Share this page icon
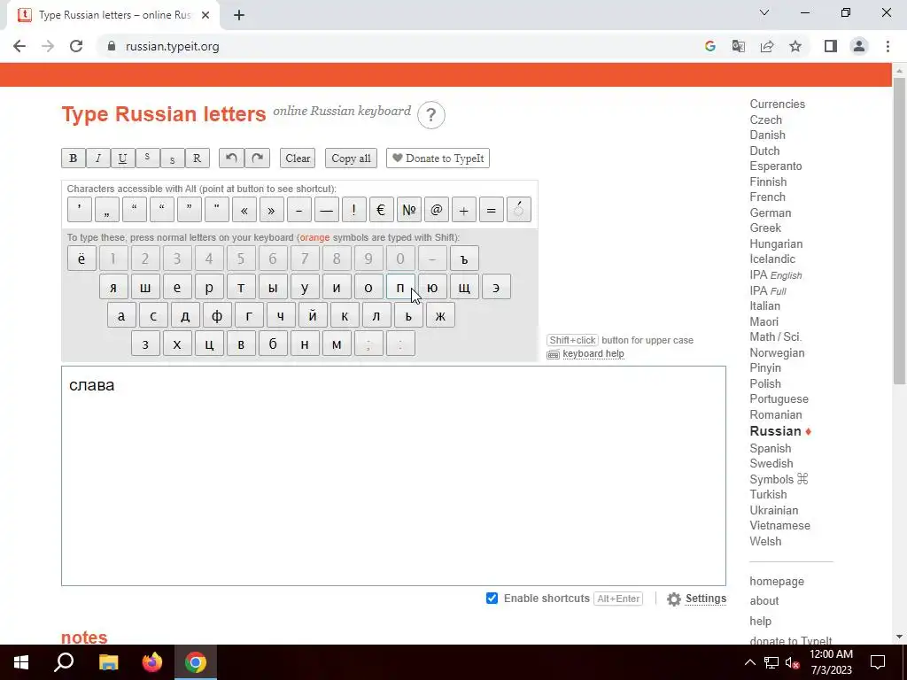 coord(767,46)
